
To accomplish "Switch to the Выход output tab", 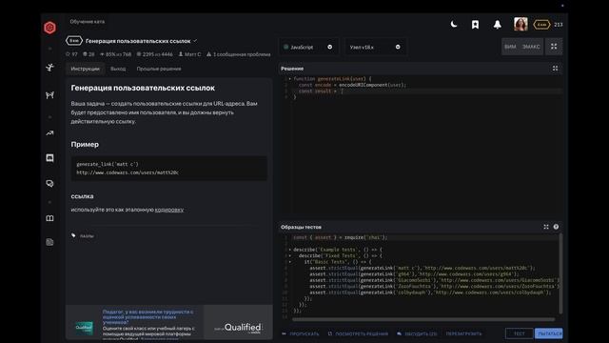I will (x=118, y=69).
